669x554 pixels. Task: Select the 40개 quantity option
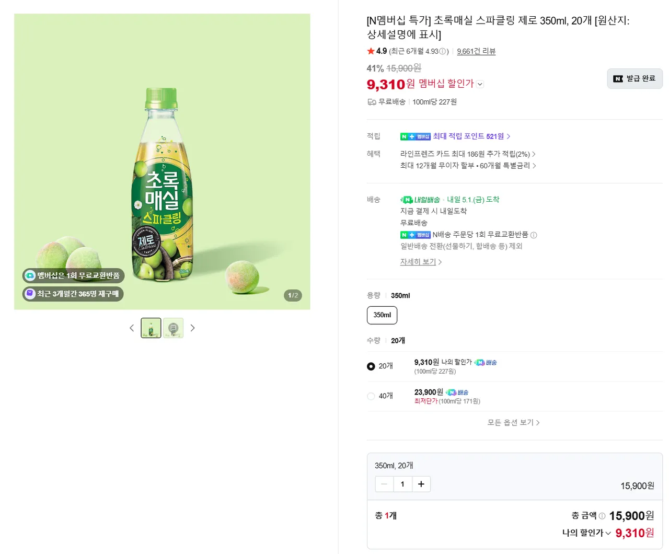(371, 396)
